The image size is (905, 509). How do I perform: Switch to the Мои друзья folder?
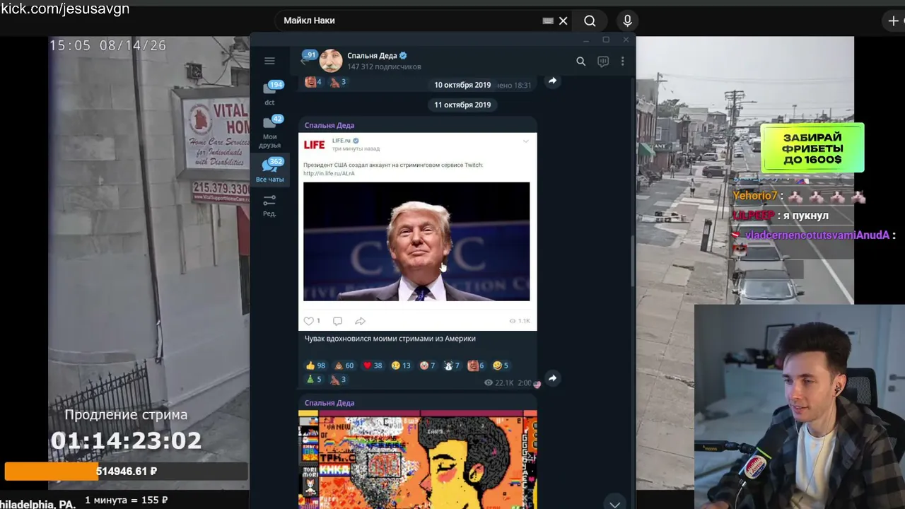pyautogui.click(x=269, y=131)
